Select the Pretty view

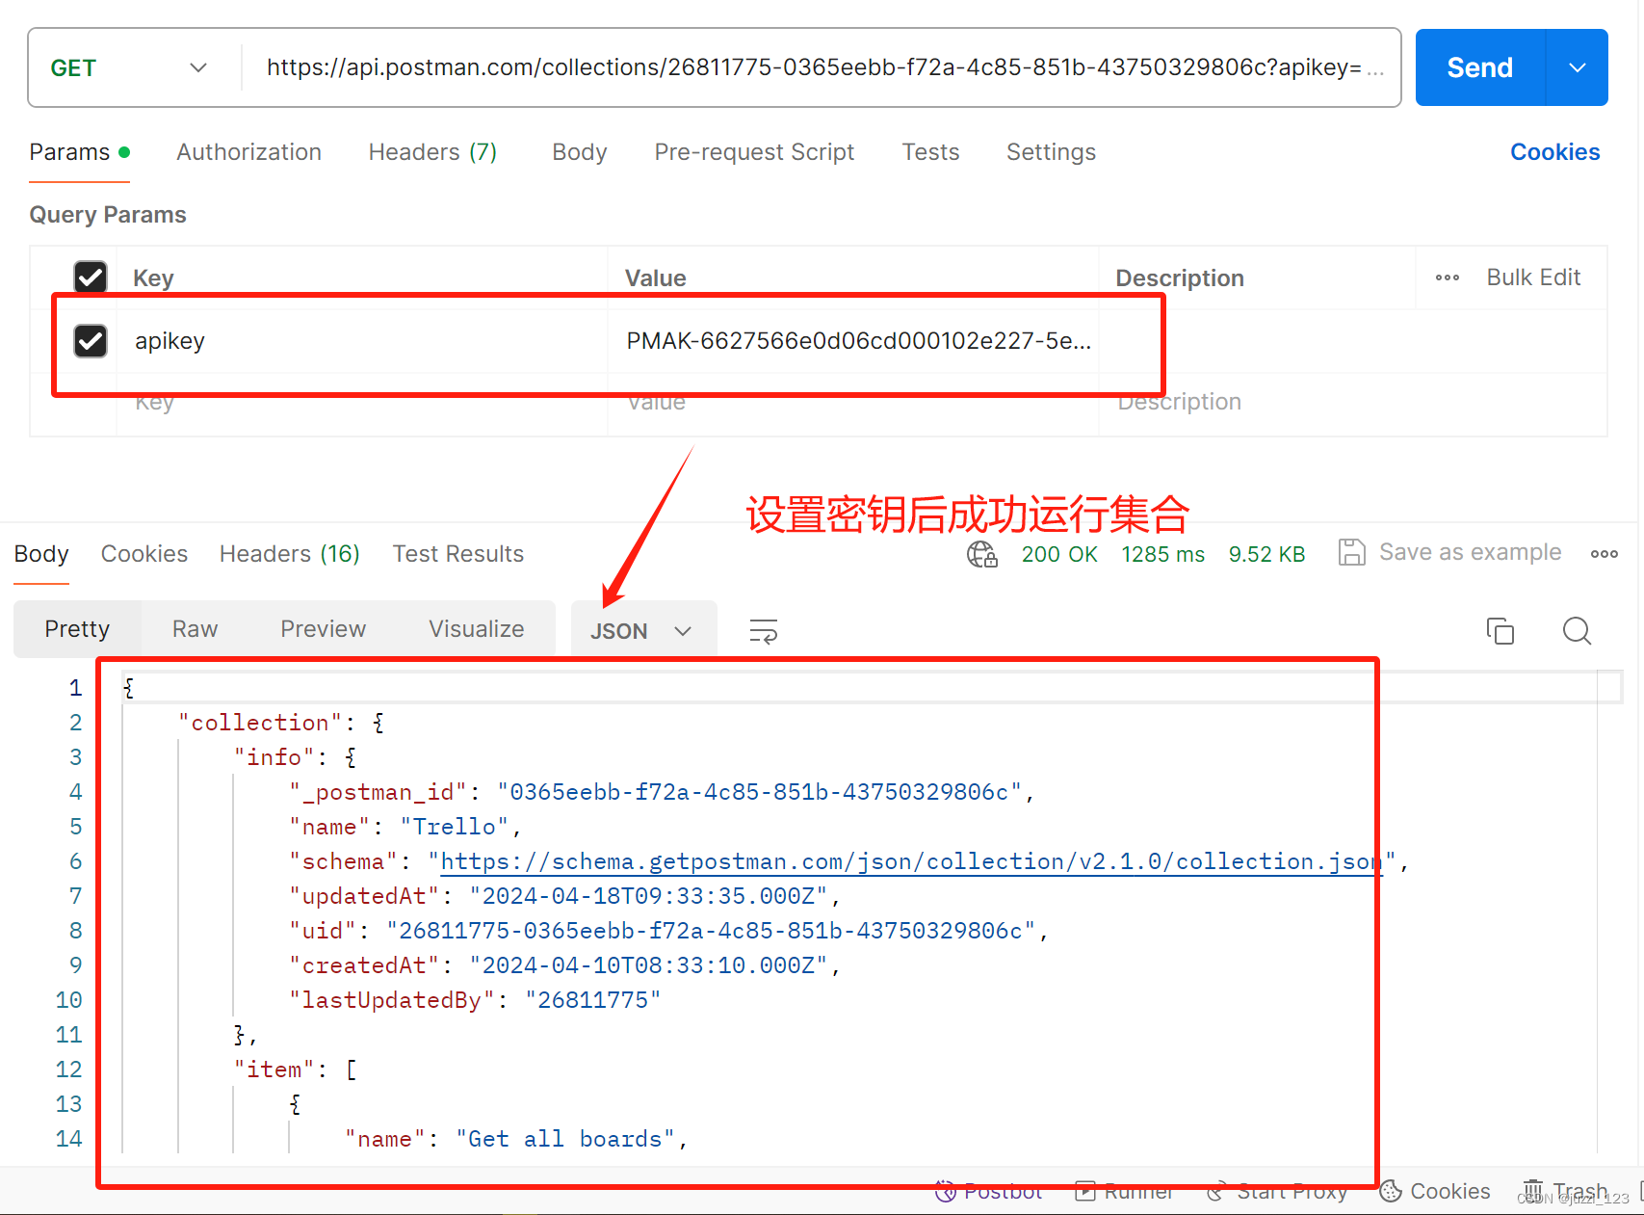[77, 629]
